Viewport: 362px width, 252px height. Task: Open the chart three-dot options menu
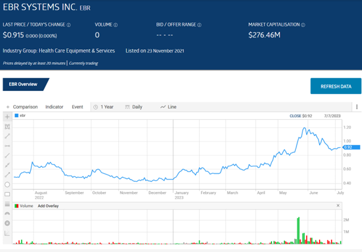357,107
